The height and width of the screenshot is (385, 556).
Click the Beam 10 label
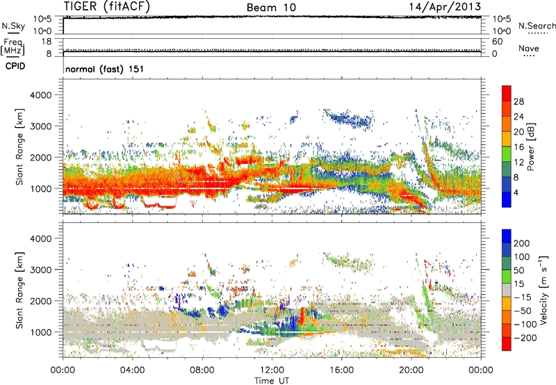coord(271,8)
